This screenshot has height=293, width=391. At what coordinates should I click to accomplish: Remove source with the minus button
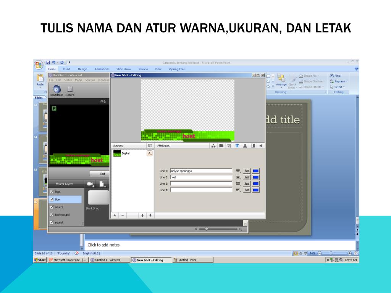123,215
